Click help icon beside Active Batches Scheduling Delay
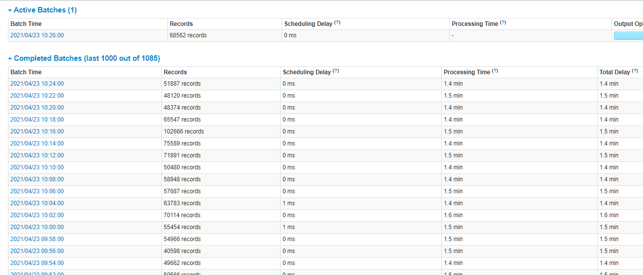The image size is (643, 275). [x=337, y=23]
